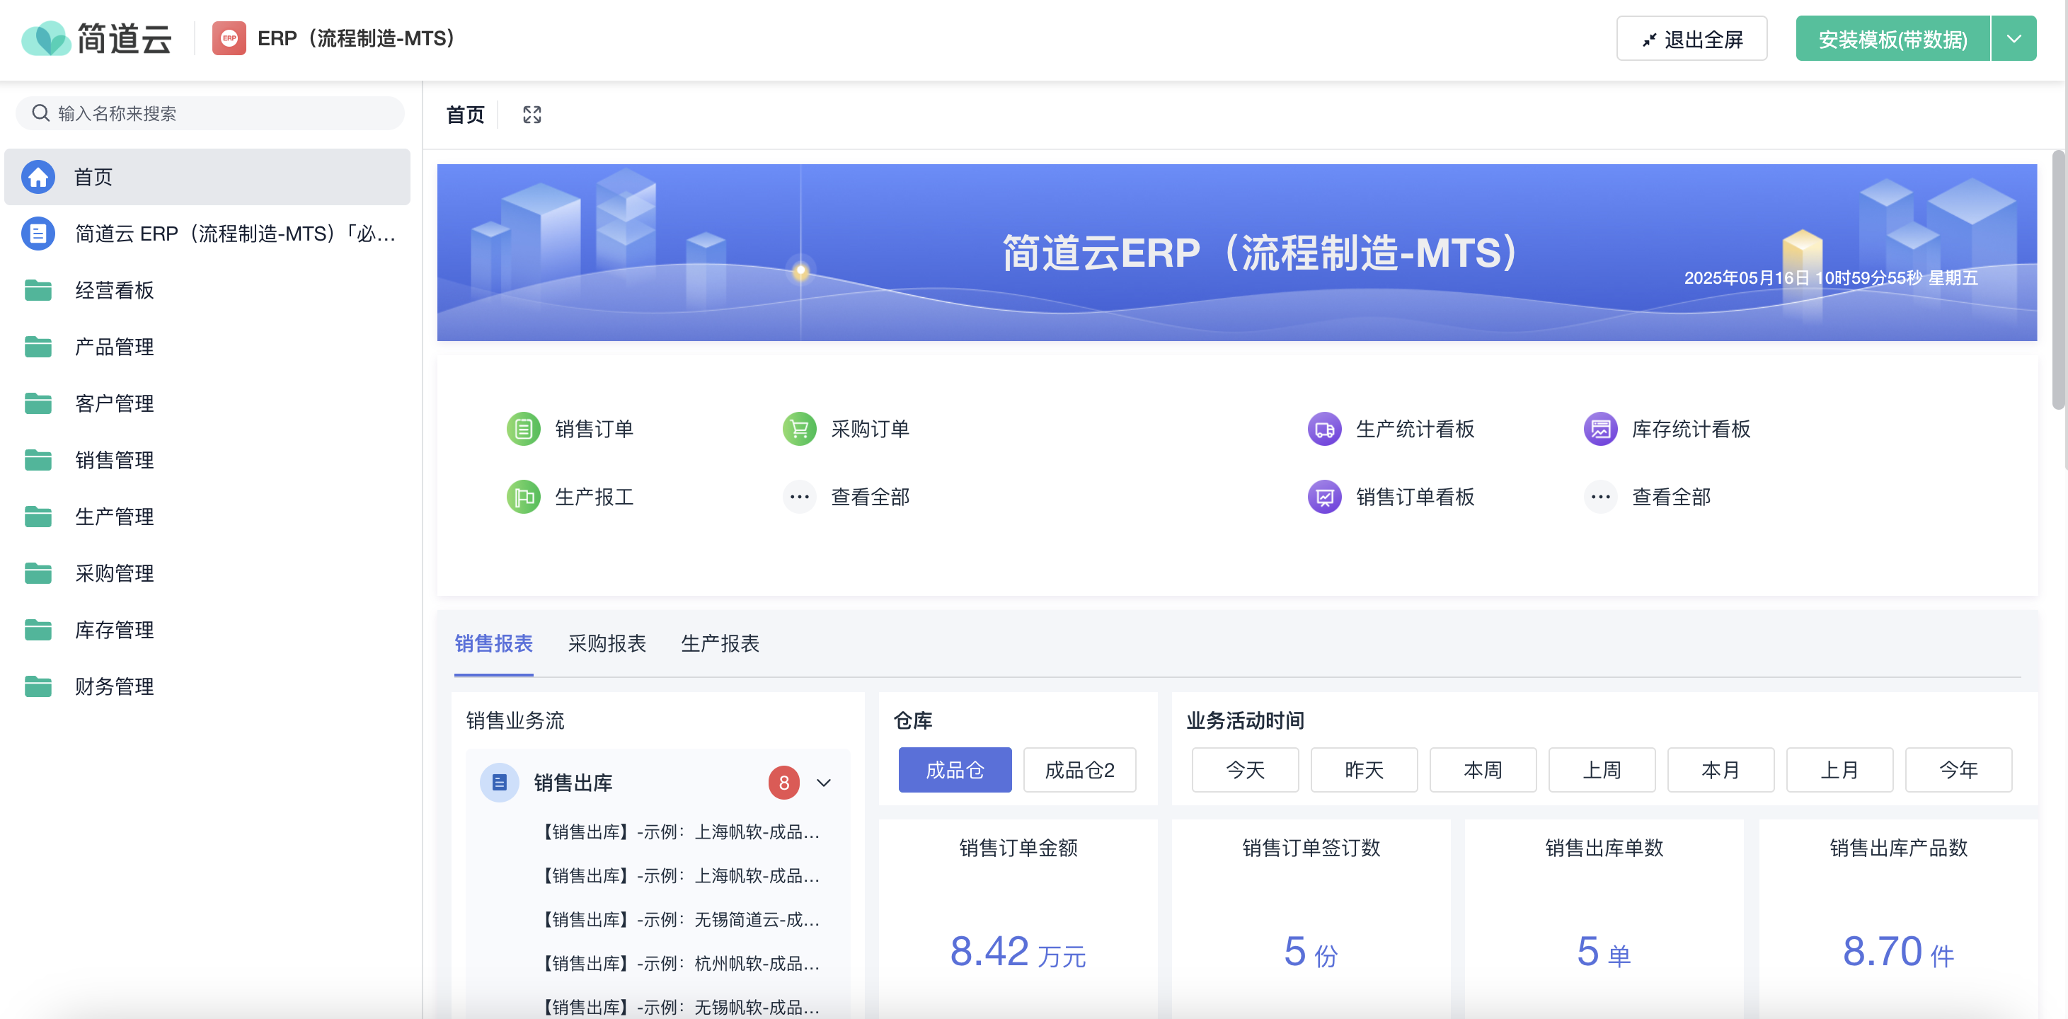This screenshot has height=1019, width=2068.
Task: Filter business time by 本月
Action: pos(1721,770)
